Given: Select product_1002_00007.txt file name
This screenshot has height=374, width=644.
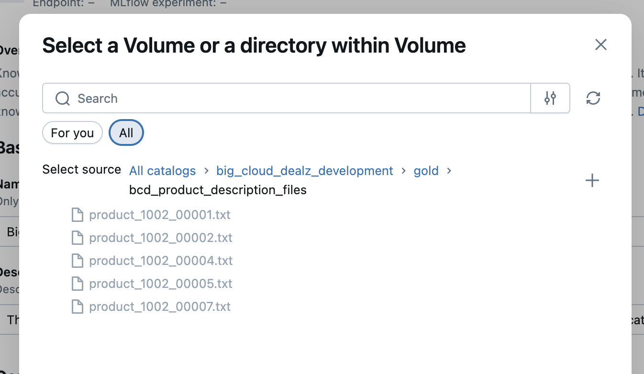Looking at the screenshot, I should 160,307.
